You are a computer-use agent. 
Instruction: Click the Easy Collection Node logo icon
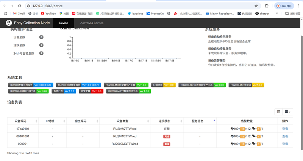(9, 23)
